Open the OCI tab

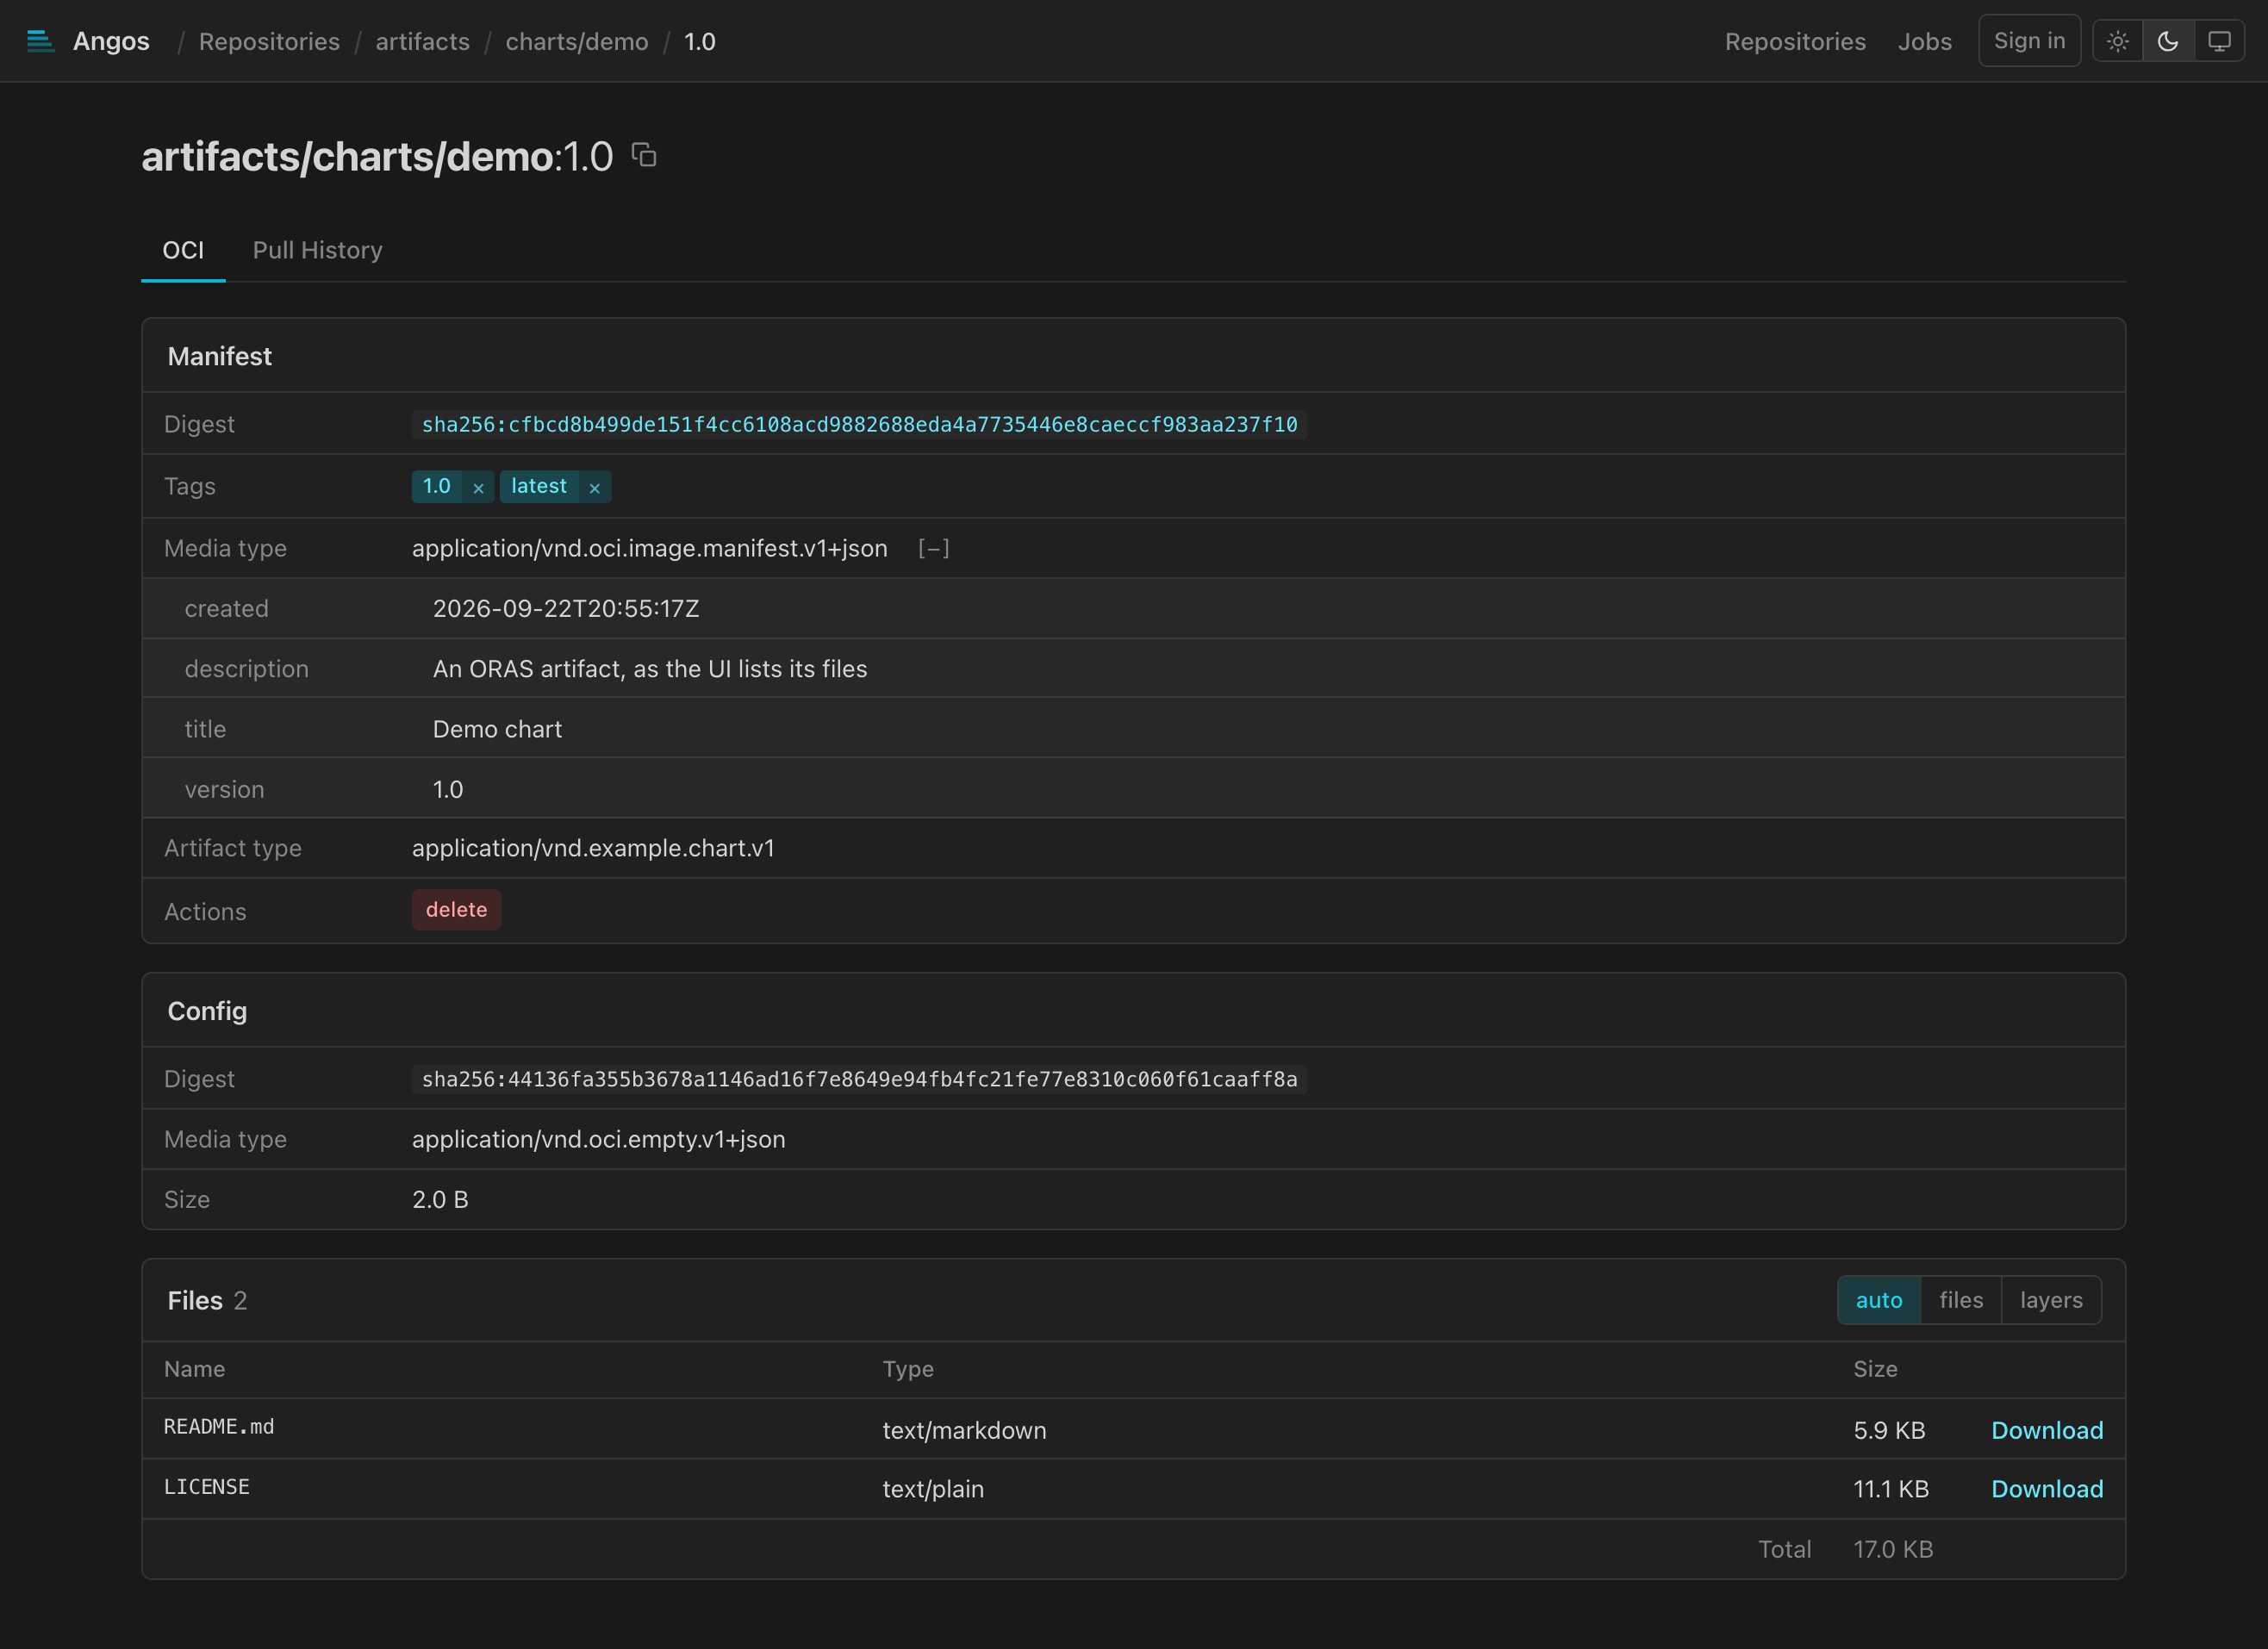tap(183, 250)
